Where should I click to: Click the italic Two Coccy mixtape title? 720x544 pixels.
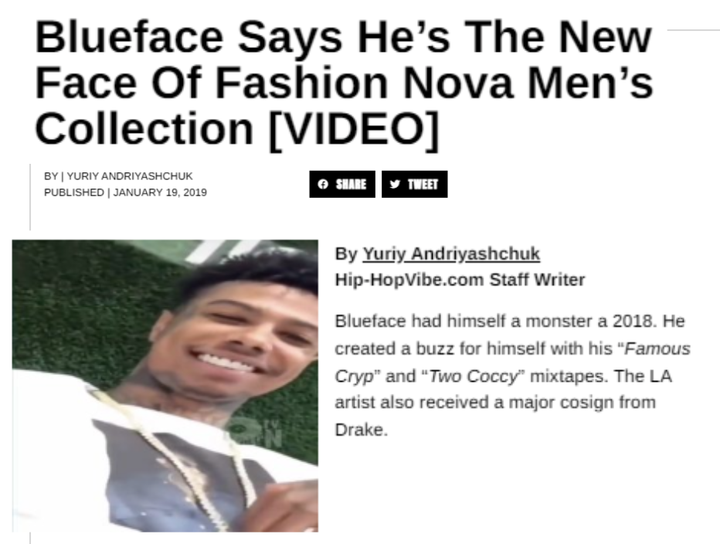[474, 376]
